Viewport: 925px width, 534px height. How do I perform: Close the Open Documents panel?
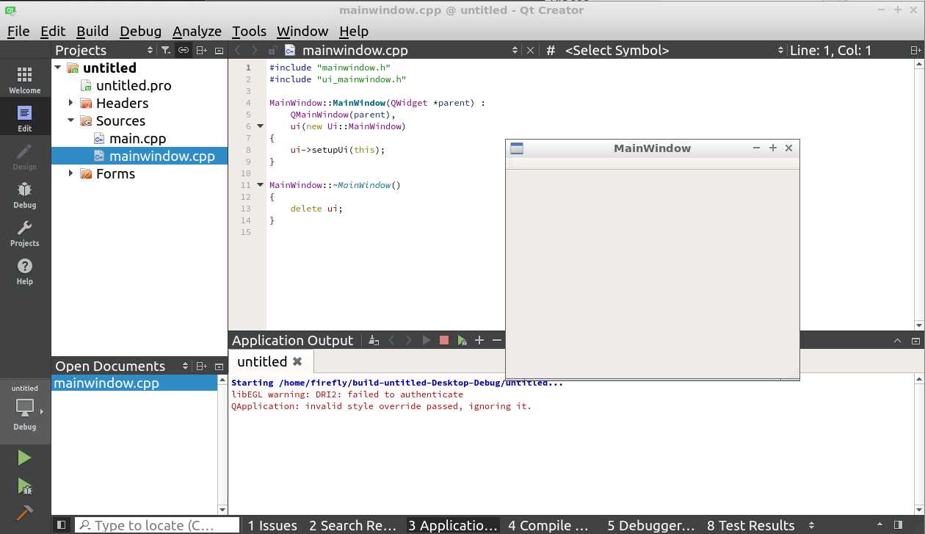pyautogui.click(x=219, y=366)
